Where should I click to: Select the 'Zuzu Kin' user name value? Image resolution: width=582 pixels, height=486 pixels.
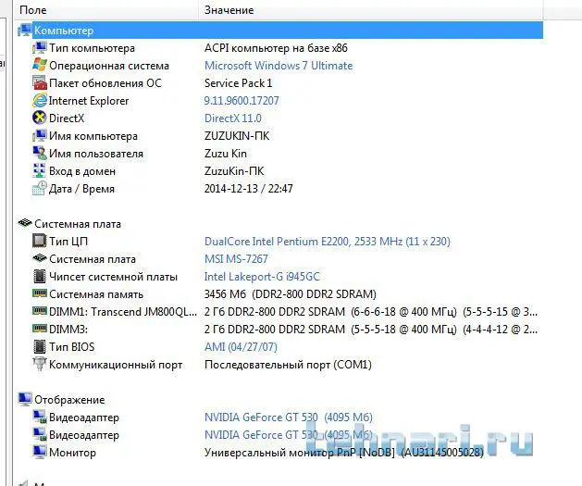pyautogui.click(x=225, y=154)
